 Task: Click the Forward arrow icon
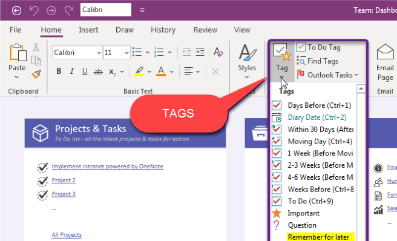tap(51, 10)
